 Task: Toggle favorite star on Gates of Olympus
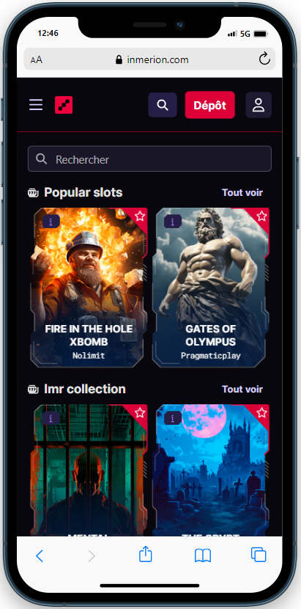click(262, 216)
